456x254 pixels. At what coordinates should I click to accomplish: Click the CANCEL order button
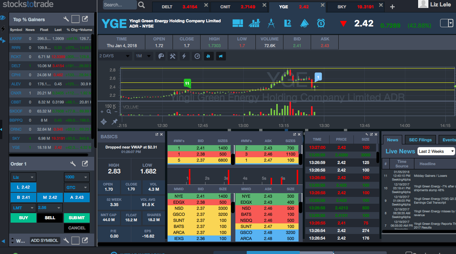77,228
